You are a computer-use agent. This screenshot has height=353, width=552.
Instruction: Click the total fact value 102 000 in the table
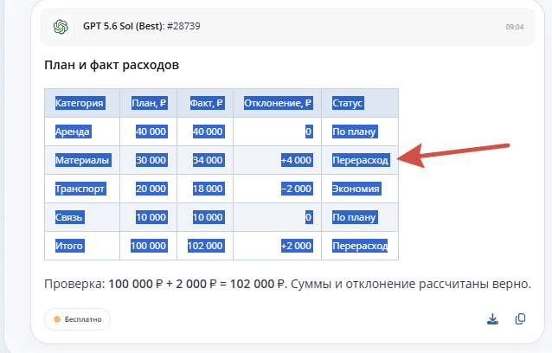206,246
